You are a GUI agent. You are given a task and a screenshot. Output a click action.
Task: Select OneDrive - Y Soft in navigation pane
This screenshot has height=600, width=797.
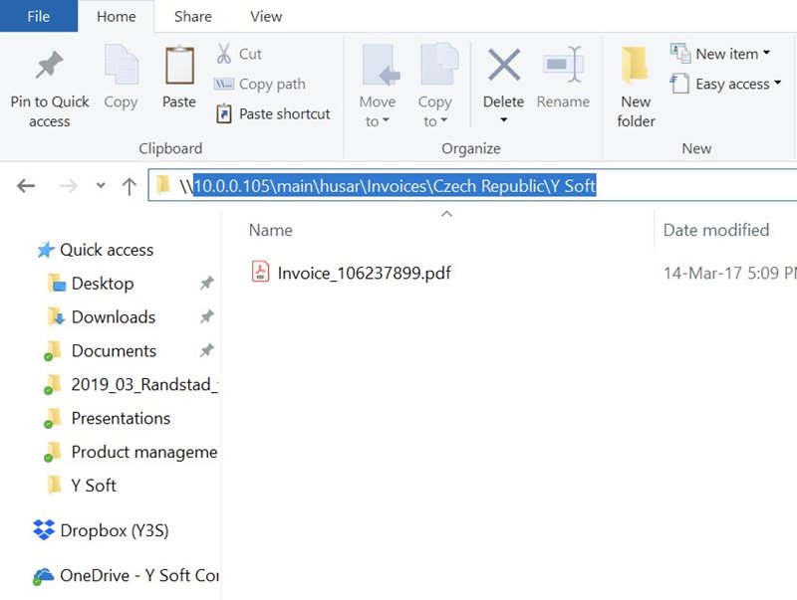click(x=139, y=575)
